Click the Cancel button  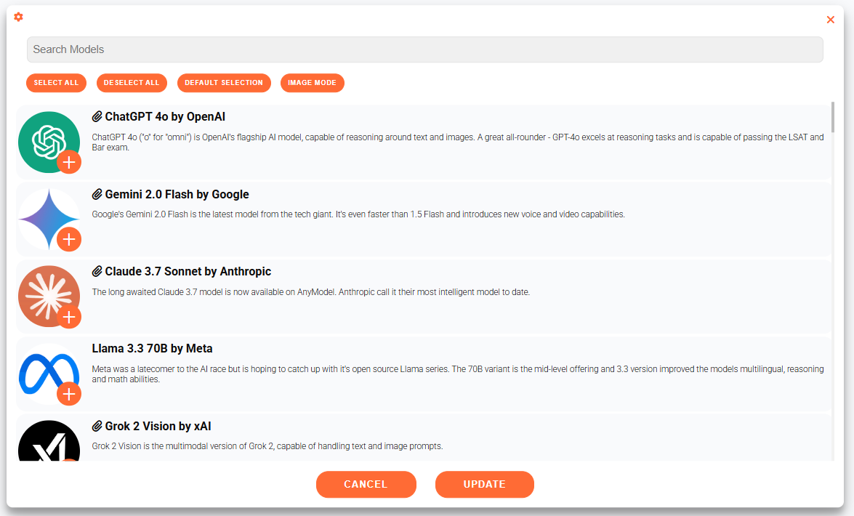click(366, 485)
